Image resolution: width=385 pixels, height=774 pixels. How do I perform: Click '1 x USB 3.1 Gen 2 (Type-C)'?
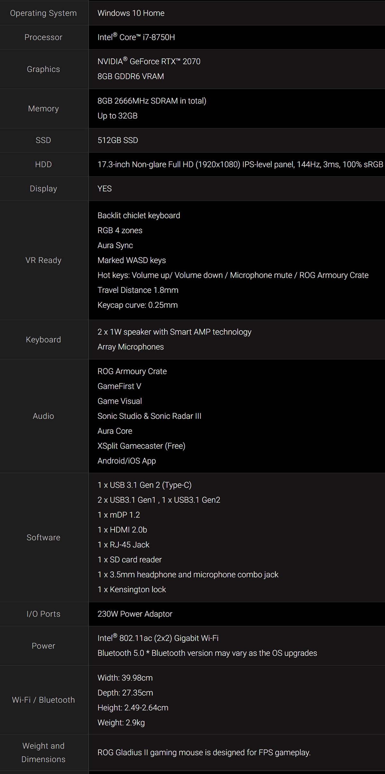[x=145, y=485]
